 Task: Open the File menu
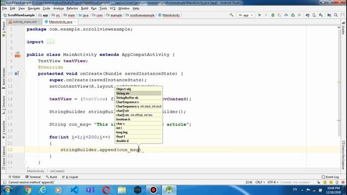pyautogui.click(x=4, y=9)
